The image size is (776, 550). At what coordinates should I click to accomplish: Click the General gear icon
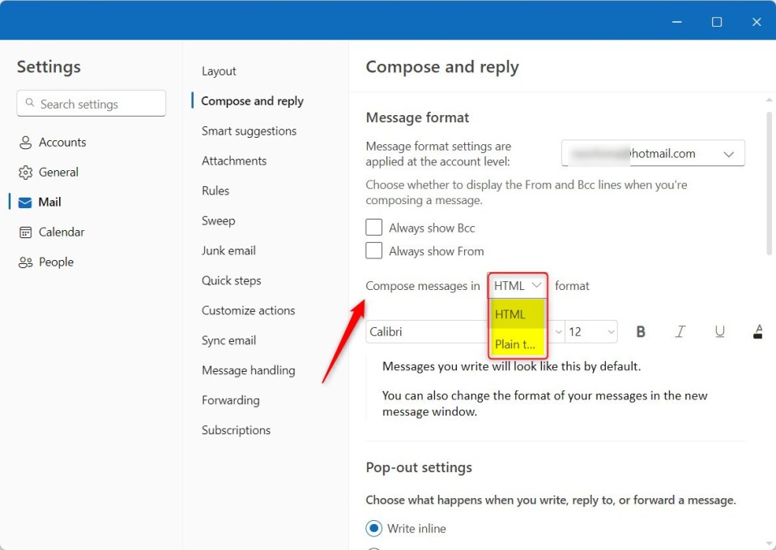25,173
